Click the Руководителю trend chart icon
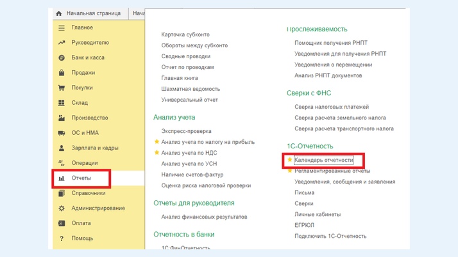The height and width of the screenshot is (257, 458). coord(62,43)
